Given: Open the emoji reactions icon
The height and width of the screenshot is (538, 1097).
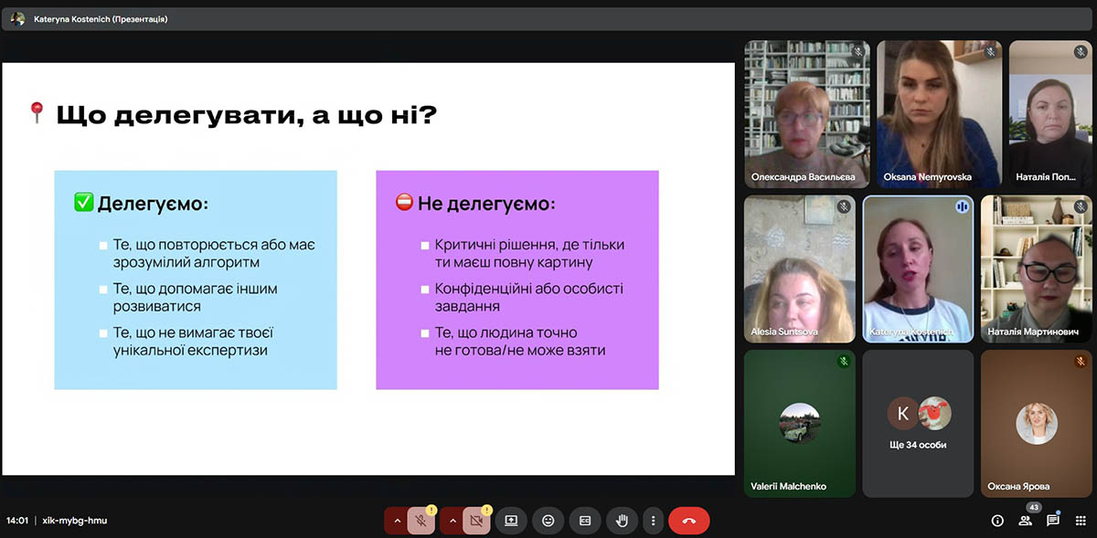Looking at the screenshot, I should click(548, 521).
